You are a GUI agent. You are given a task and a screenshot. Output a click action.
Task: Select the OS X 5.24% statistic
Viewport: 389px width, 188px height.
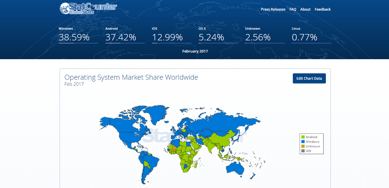[218, 35]
